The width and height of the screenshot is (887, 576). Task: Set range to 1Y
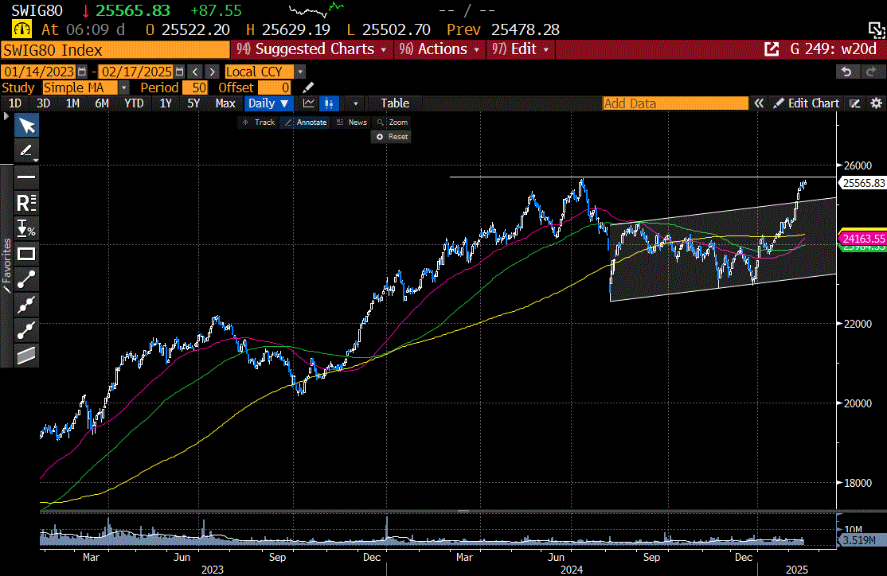point(165,103)
